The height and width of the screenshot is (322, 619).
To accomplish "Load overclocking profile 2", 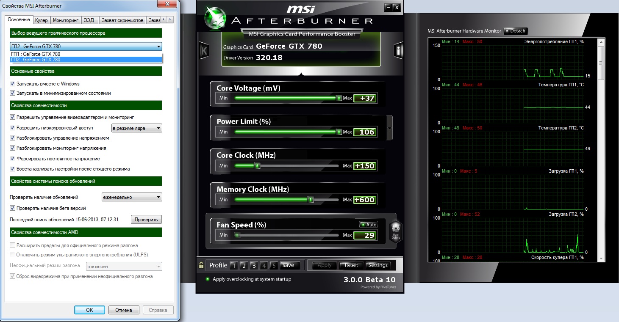I will 244,266.
